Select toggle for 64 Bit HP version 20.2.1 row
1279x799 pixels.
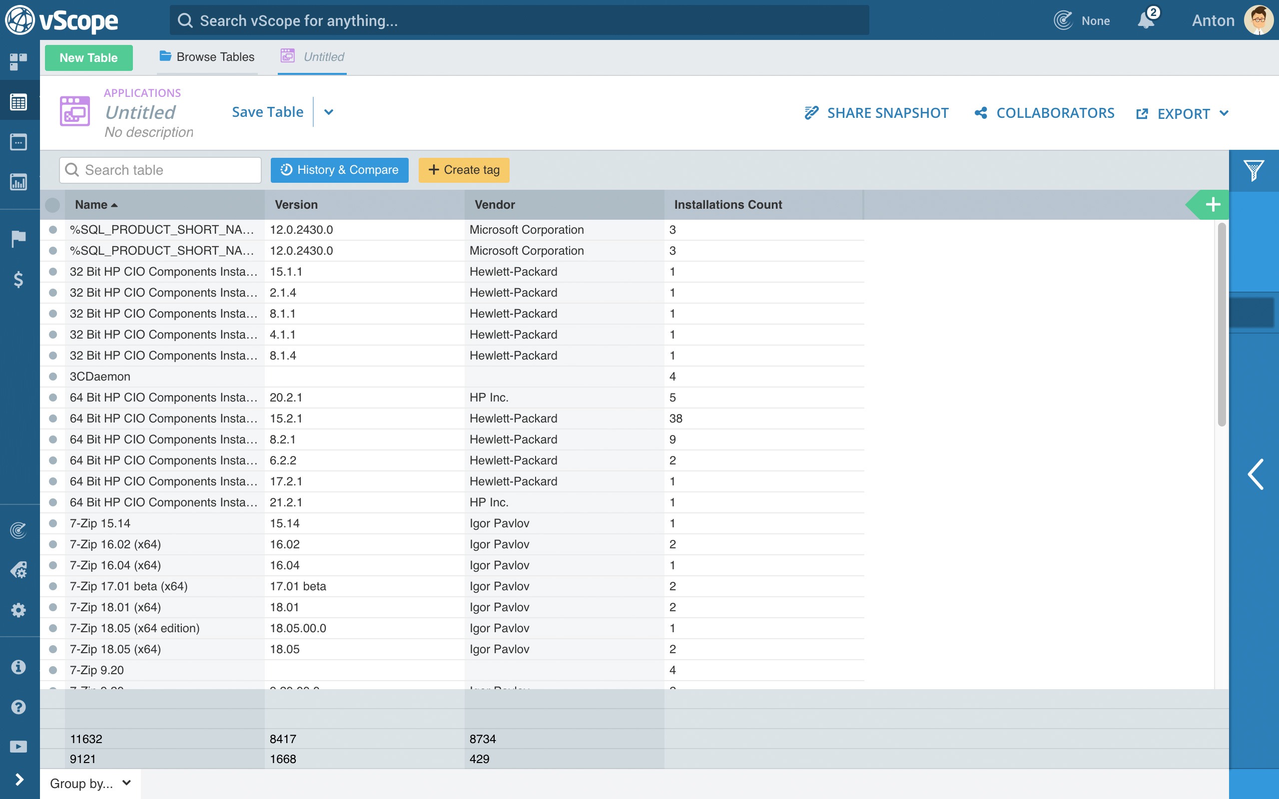coord(53,398)
